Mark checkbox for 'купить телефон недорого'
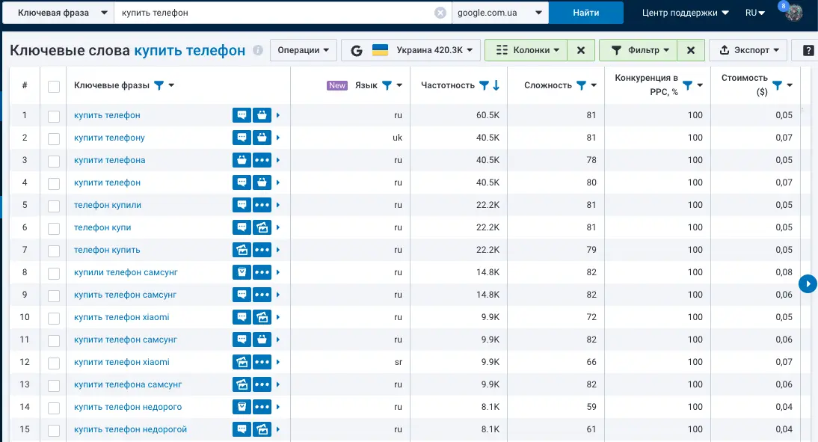The width and height of the screenshot is (818, 442). coord(54,408)
